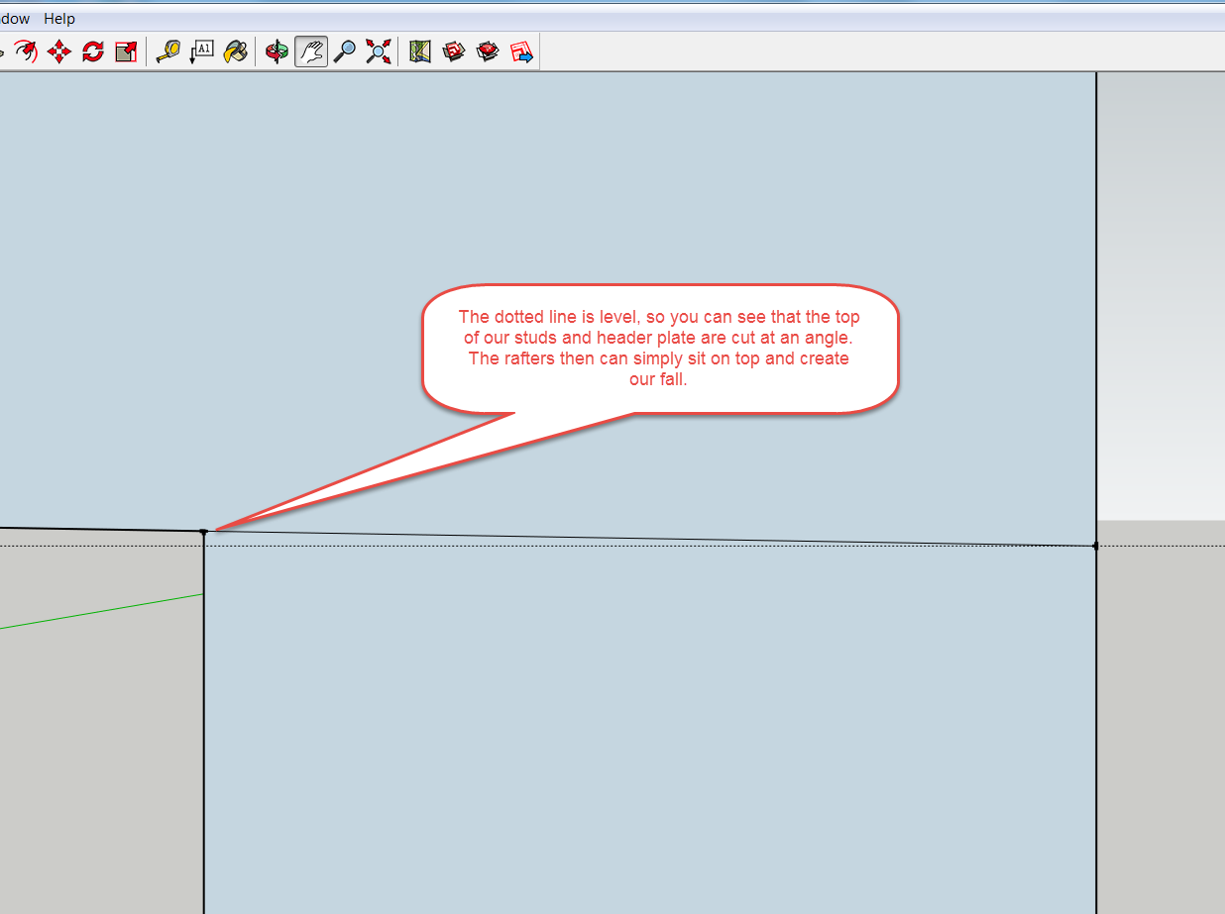Viewport: 1225px width, 914px height.
Task: Open the Extension Warehouse icon
Action: pos(488,51)
